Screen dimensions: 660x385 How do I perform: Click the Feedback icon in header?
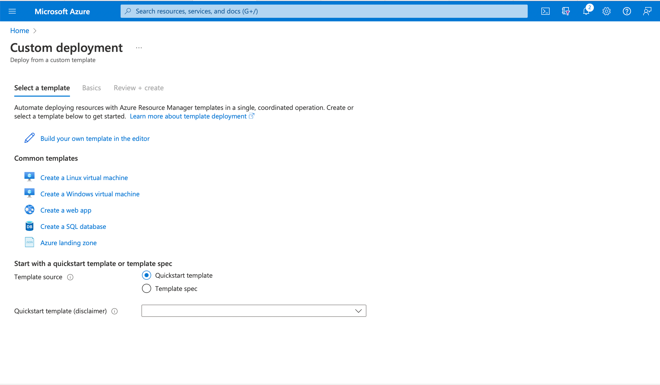[647, 11]
